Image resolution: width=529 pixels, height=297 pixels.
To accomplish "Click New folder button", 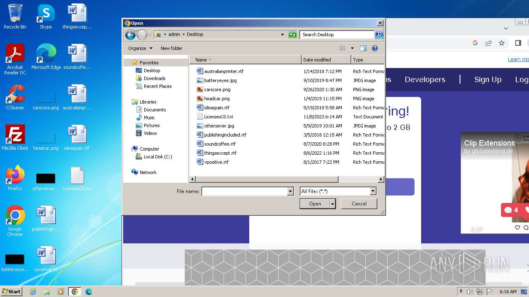I will [x=172, y=48].
